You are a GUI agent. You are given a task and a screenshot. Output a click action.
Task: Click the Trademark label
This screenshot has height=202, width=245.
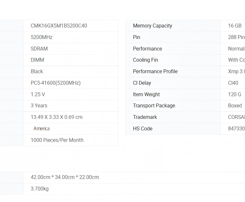click(x=145, y=117)
